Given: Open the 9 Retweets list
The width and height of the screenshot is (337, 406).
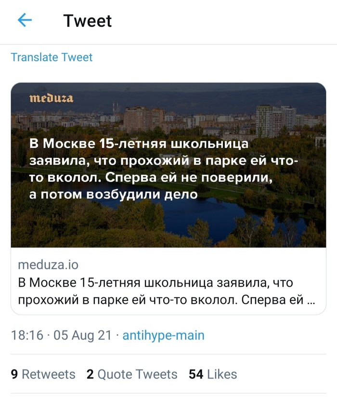Looking at the screenshot, I should [43, 374].
